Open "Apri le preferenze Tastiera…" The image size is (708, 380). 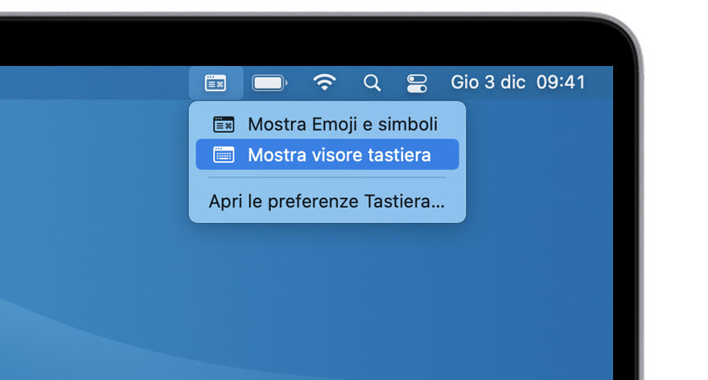327,201
